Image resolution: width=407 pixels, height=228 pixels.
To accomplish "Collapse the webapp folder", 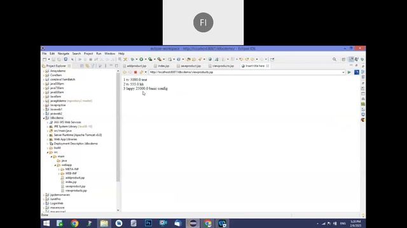I will point(55,165).
